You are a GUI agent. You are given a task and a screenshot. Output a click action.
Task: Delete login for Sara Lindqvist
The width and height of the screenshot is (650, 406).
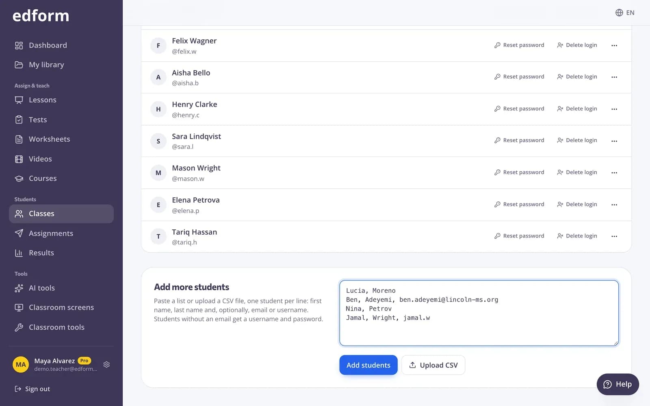click(577, 140)
